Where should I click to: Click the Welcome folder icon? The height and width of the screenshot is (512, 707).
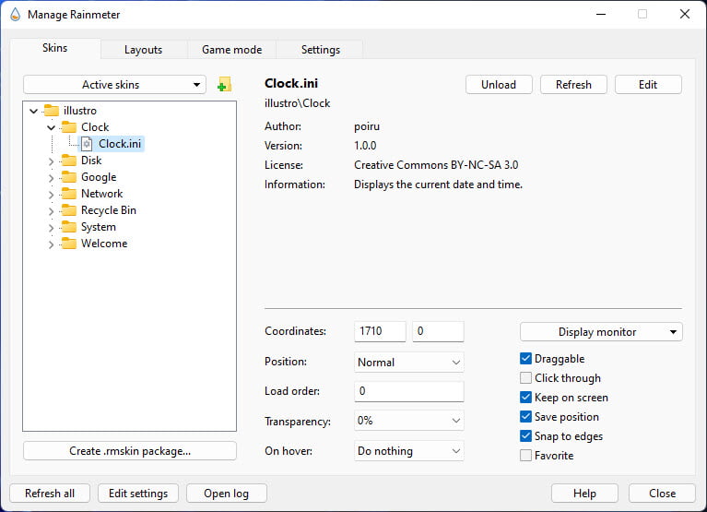(69, 244)
